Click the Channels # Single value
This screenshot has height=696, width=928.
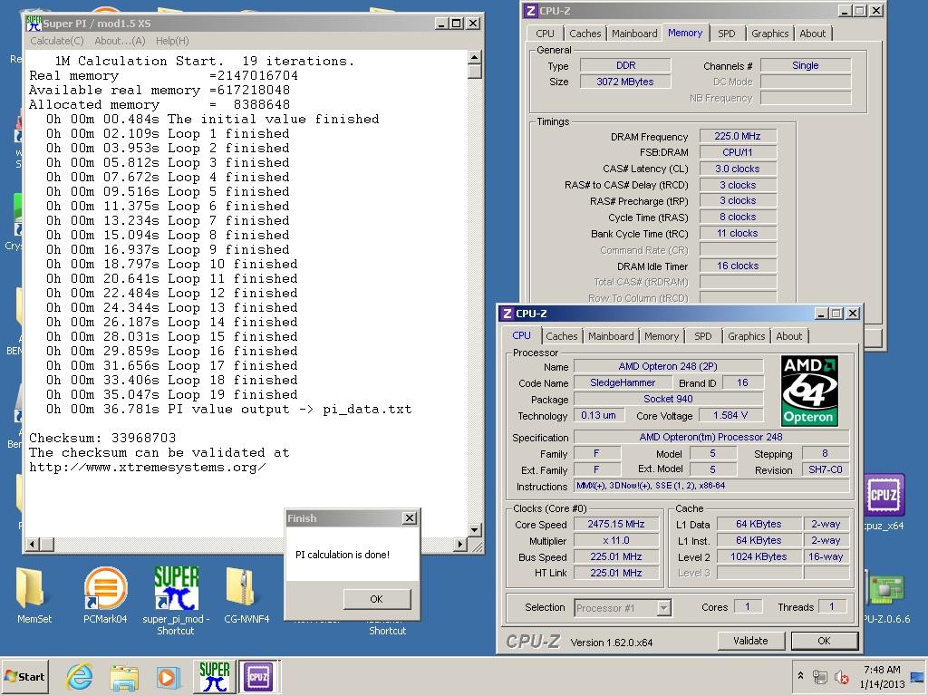(806, 65)
